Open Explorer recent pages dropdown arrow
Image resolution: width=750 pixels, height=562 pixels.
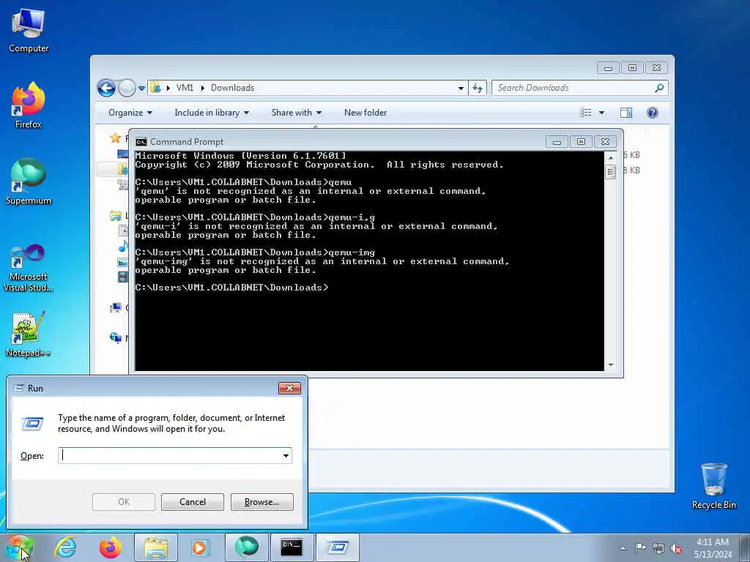[x=141, y=88]
